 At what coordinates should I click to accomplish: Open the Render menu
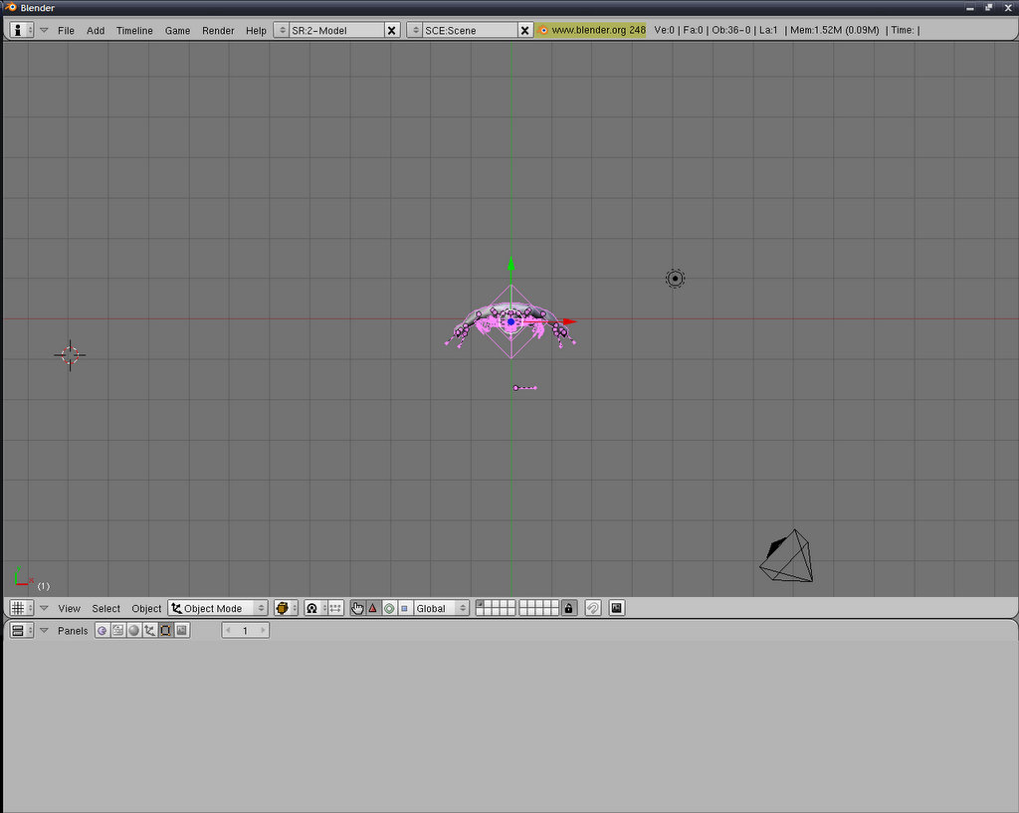click(218, 31)
